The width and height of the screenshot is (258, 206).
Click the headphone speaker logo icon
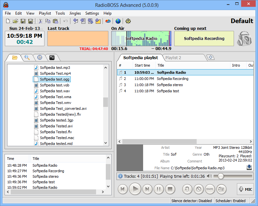pyautogui.click(x=244, y=39)
